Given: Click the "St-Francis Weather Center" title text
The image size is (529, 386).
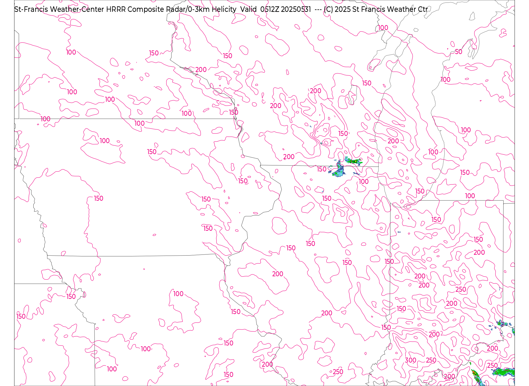Looking at the screenshot, I should (x=59, y=9).
